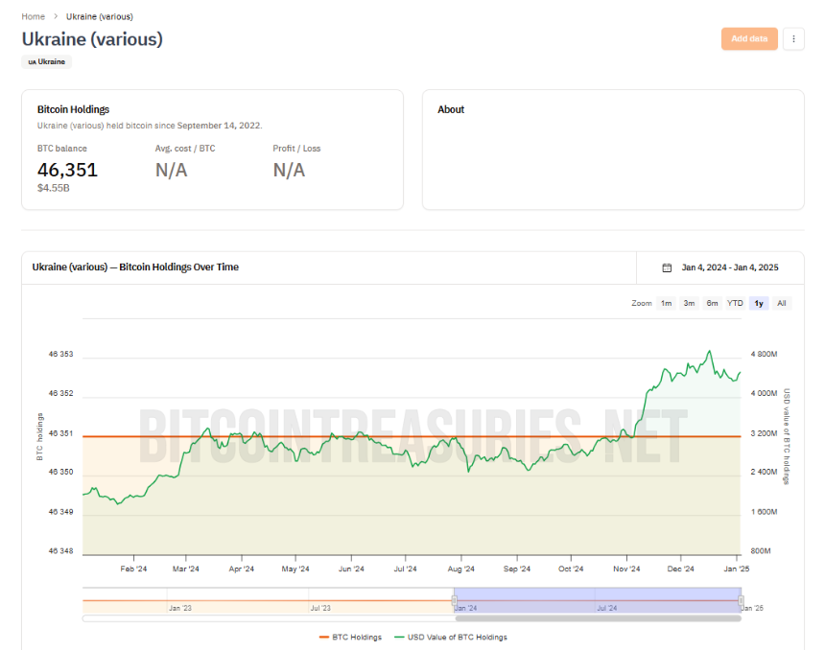Click the 46 353 left axis label

tap(61, 354)
